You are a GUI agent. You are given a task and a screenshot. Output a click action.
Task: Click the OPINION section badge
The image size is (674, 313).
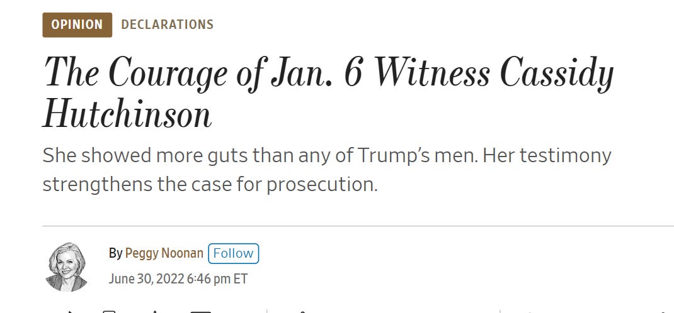[x=77, y=25]
